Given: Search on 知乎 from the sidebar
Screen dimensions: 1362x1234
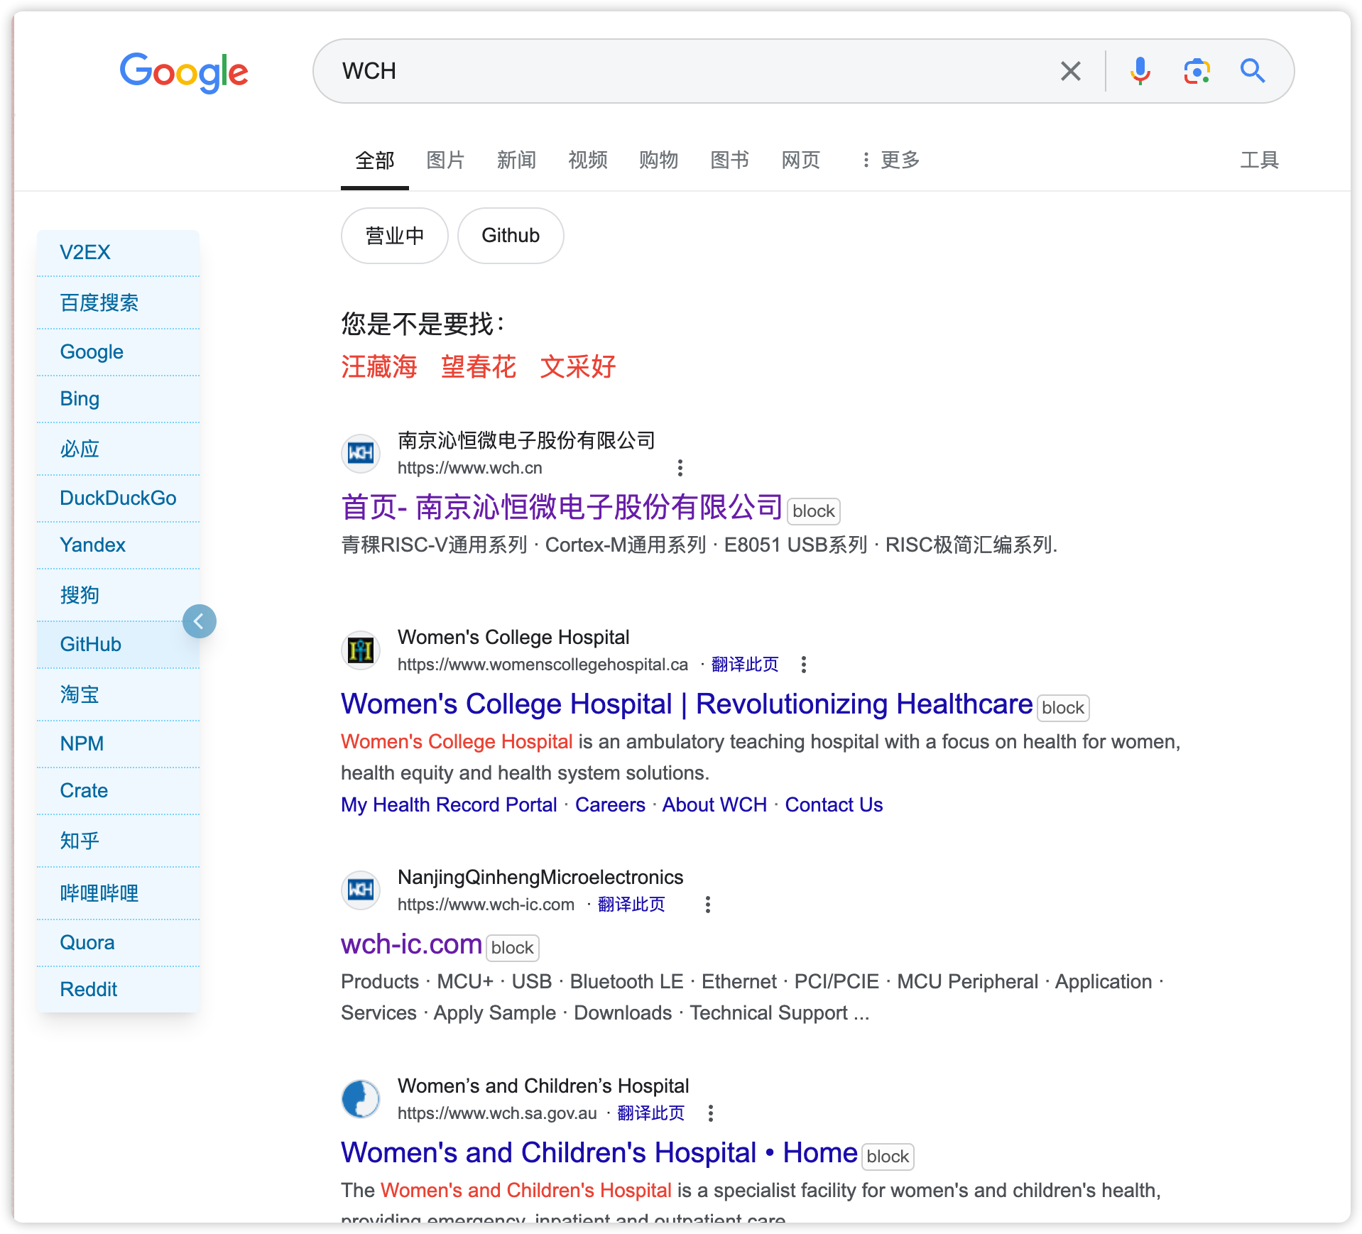Looking at the screenshot, I should pyautogui.click(x=118, y=841).
